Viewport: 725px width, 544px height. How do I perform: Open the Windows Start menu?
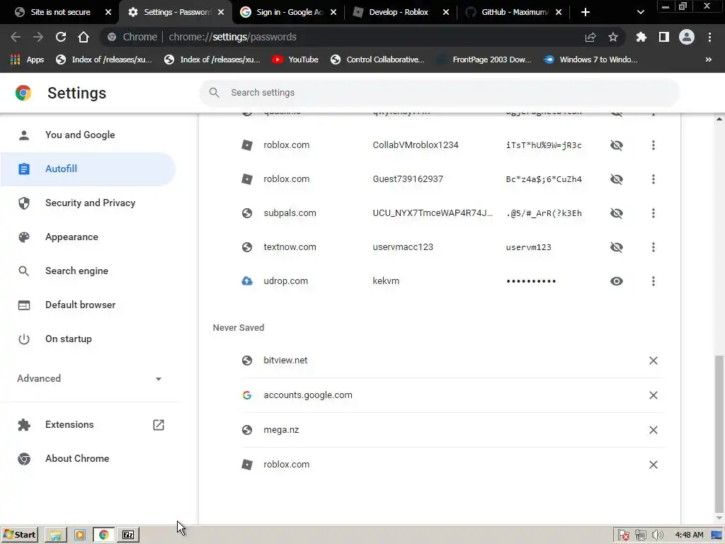coord(19,535)
